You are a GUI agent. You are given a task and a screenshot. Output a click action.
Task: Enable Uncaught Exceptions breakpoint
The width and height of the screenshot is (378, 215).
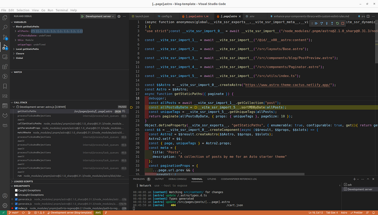pos(16,195)
